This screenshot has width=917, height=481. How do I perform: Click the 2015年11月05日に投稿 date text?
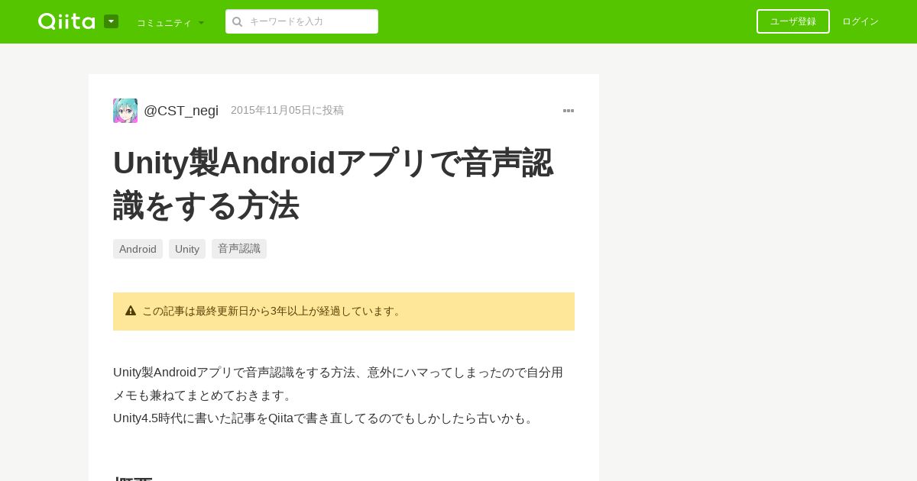pos(287,111)
